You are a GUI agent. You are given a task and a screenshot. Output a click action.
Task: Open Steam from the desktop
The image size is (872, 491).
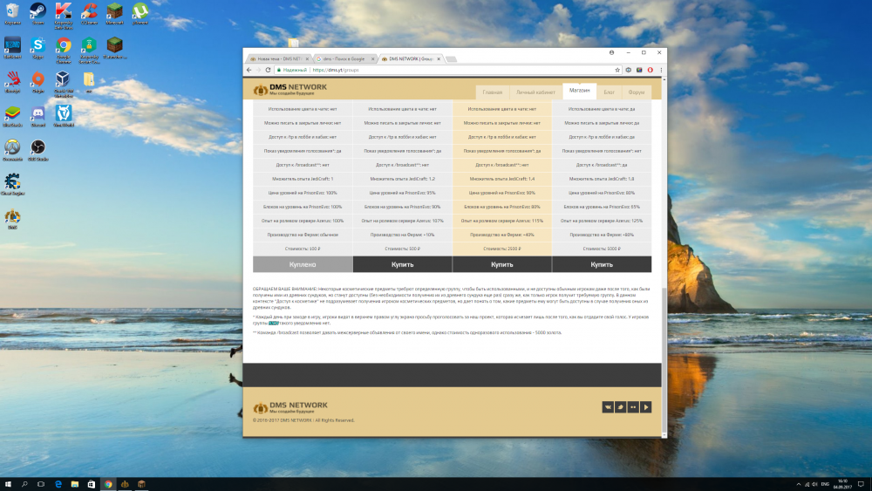click(37, 12)
